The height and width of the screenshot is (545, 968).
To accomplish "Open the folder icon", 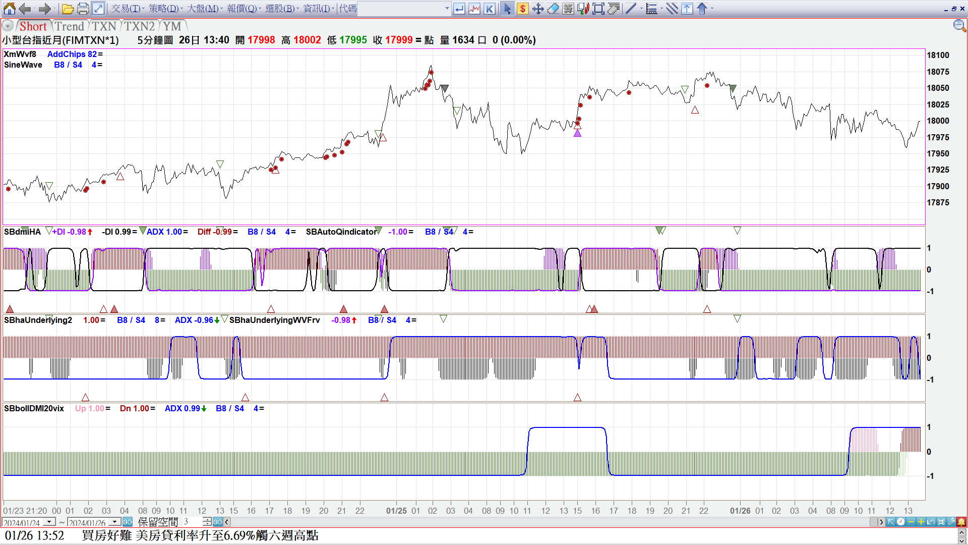I will click(68, 9).
